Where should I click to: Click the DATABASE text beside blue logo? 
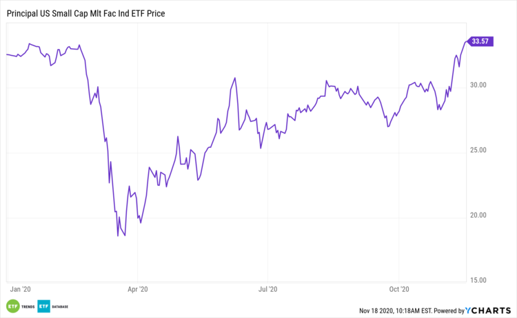[59, 306]
